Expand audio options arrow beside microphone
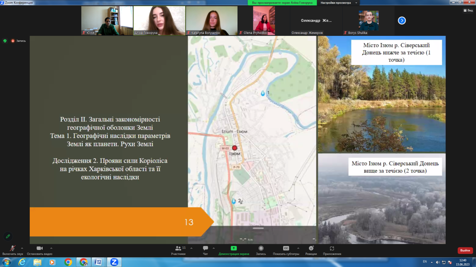The width and height of the screenshot is (476, 267). 22,248
